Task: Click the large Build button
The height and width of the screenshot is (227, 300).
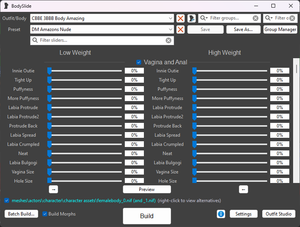Action: coord(147,216)
